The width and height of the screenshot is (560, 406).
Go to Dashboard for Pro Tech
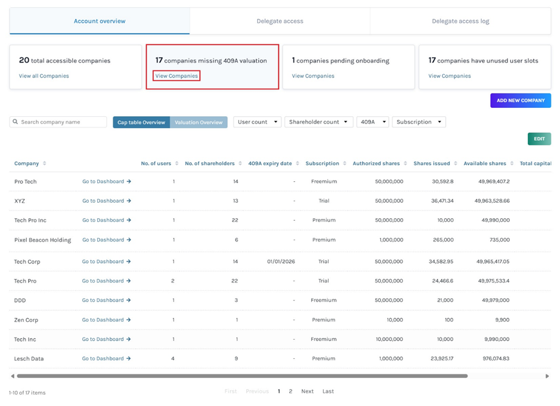[106, 181]
